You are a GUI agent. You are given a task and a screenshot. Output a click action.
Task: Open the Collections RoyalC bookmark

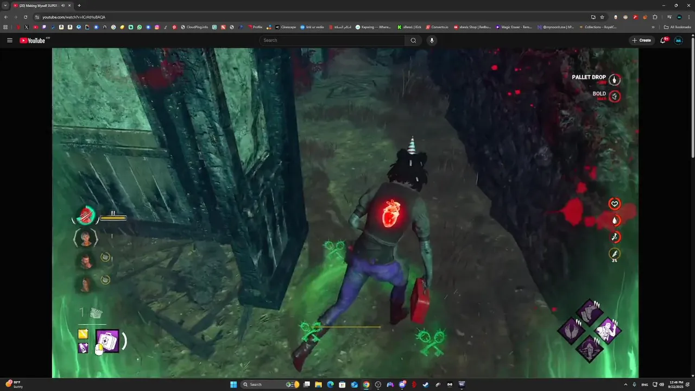coord(598,27)
